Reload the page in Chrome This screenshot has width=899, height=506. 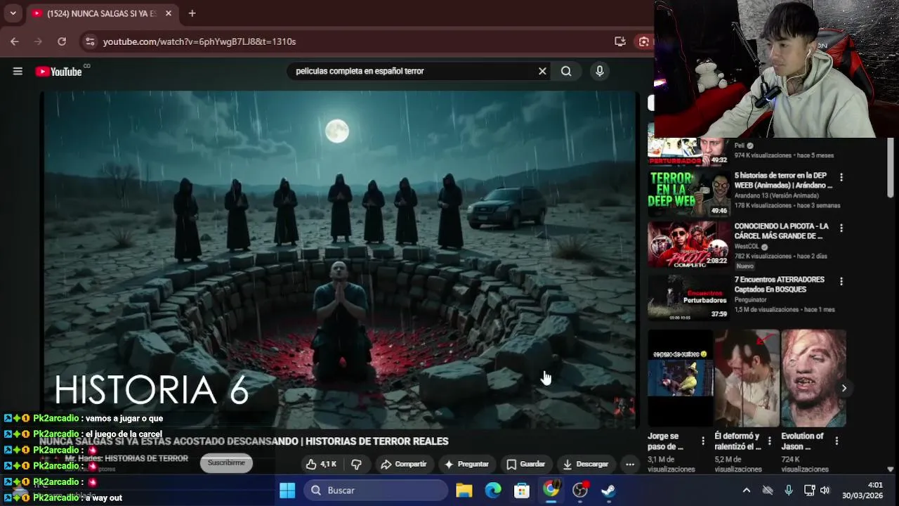62,41
